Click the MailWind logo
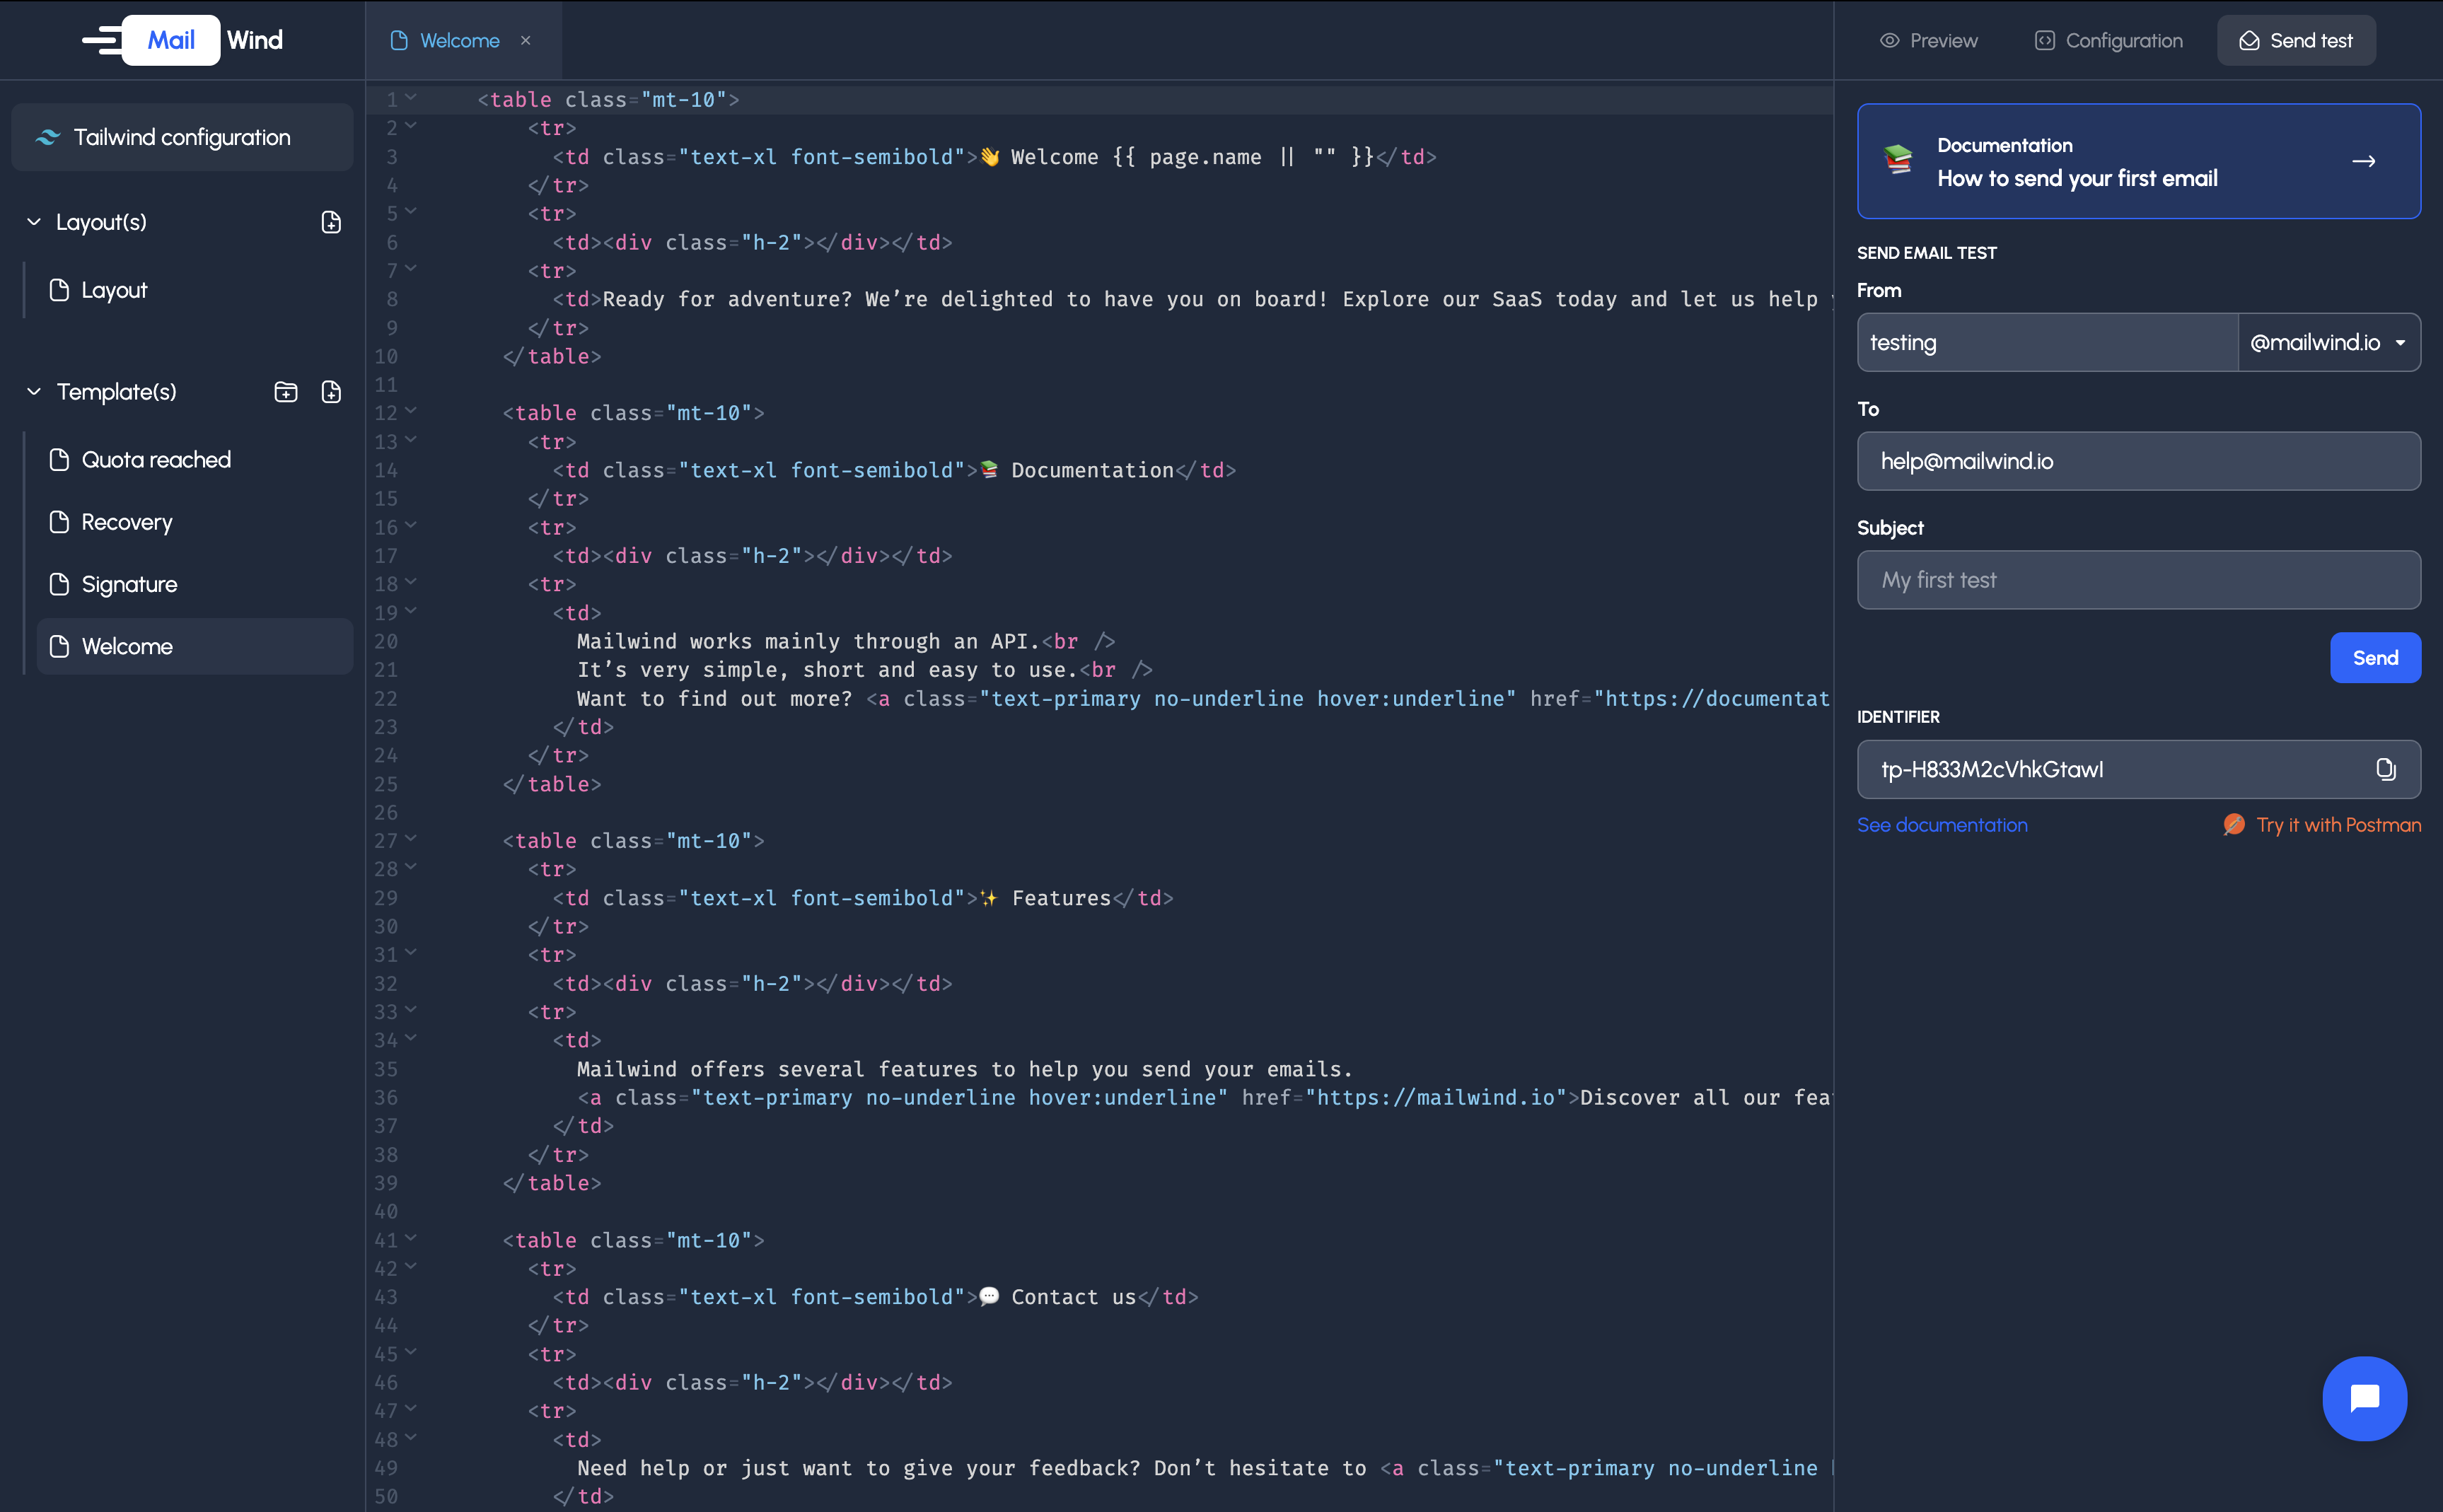2443x1512 pixels. [x=183, y=40]
